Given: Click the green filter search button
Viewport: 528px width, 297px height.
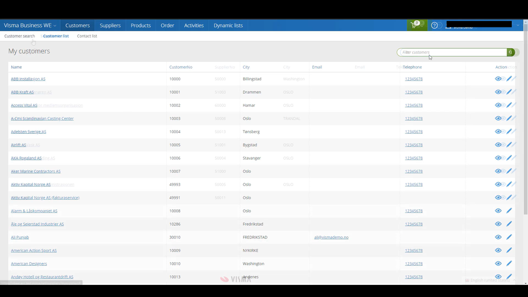Looking at the screenshot, I should click(511, 52).
